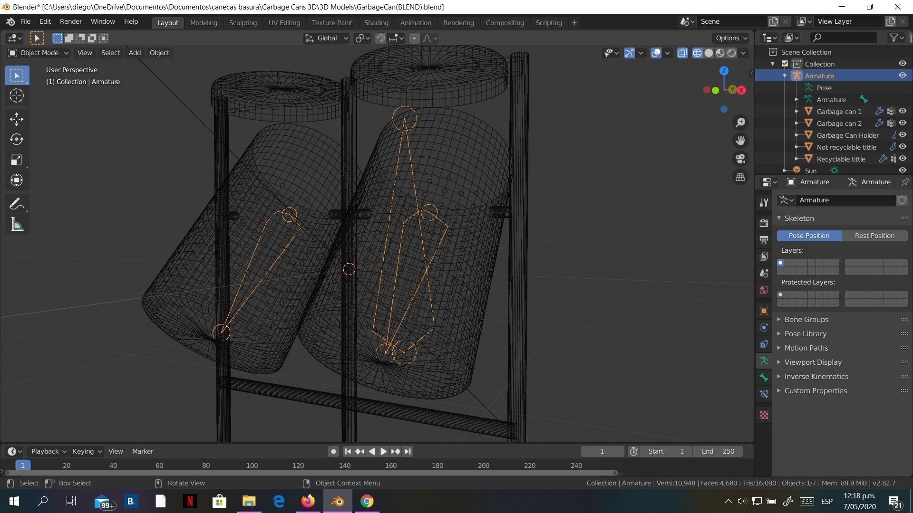Switch to orthographic/perspective grid view
The width and height of the screenshot is (913, 513).
point(740,177)
